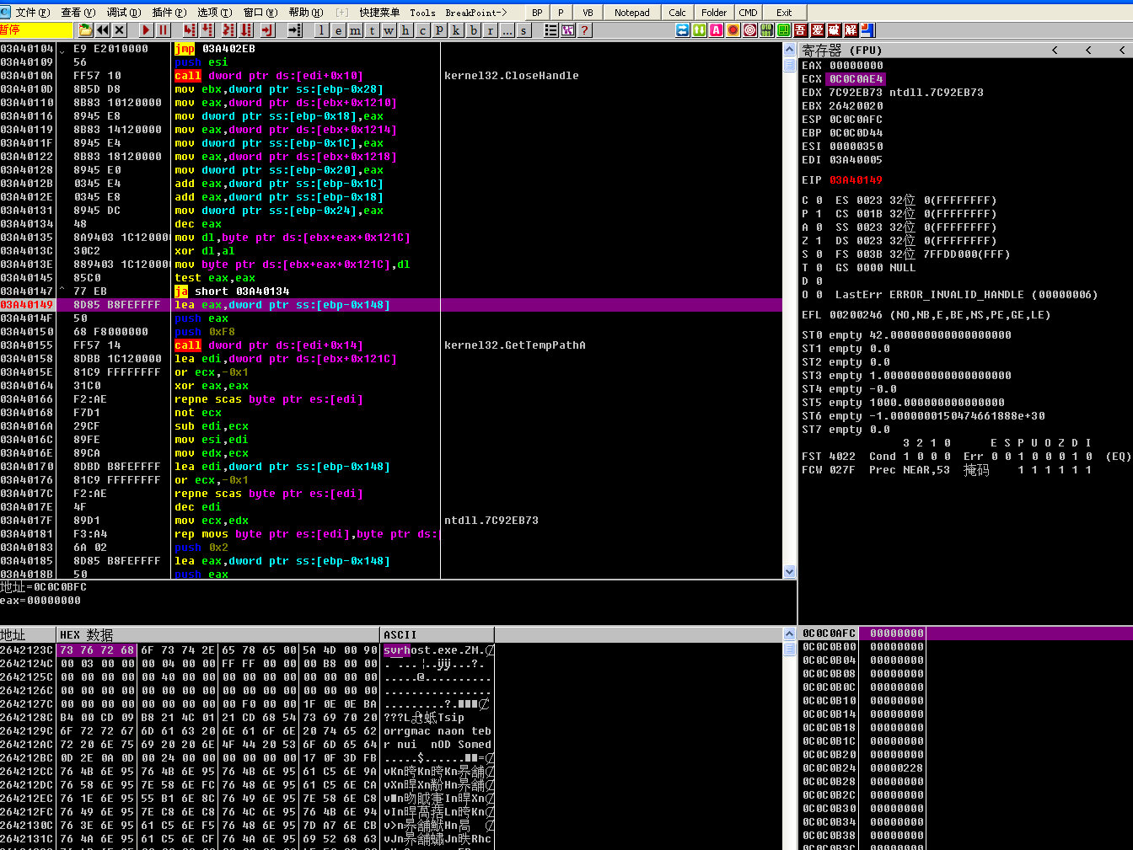1133x850 pixels.
Task: Click the red '解' toolbar icon
Action: [x=851, y=30]
